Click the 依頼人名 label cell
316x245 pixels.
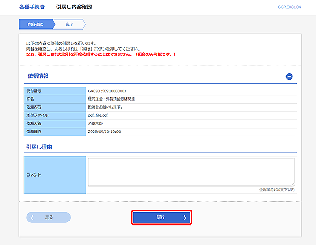point(55,124)
